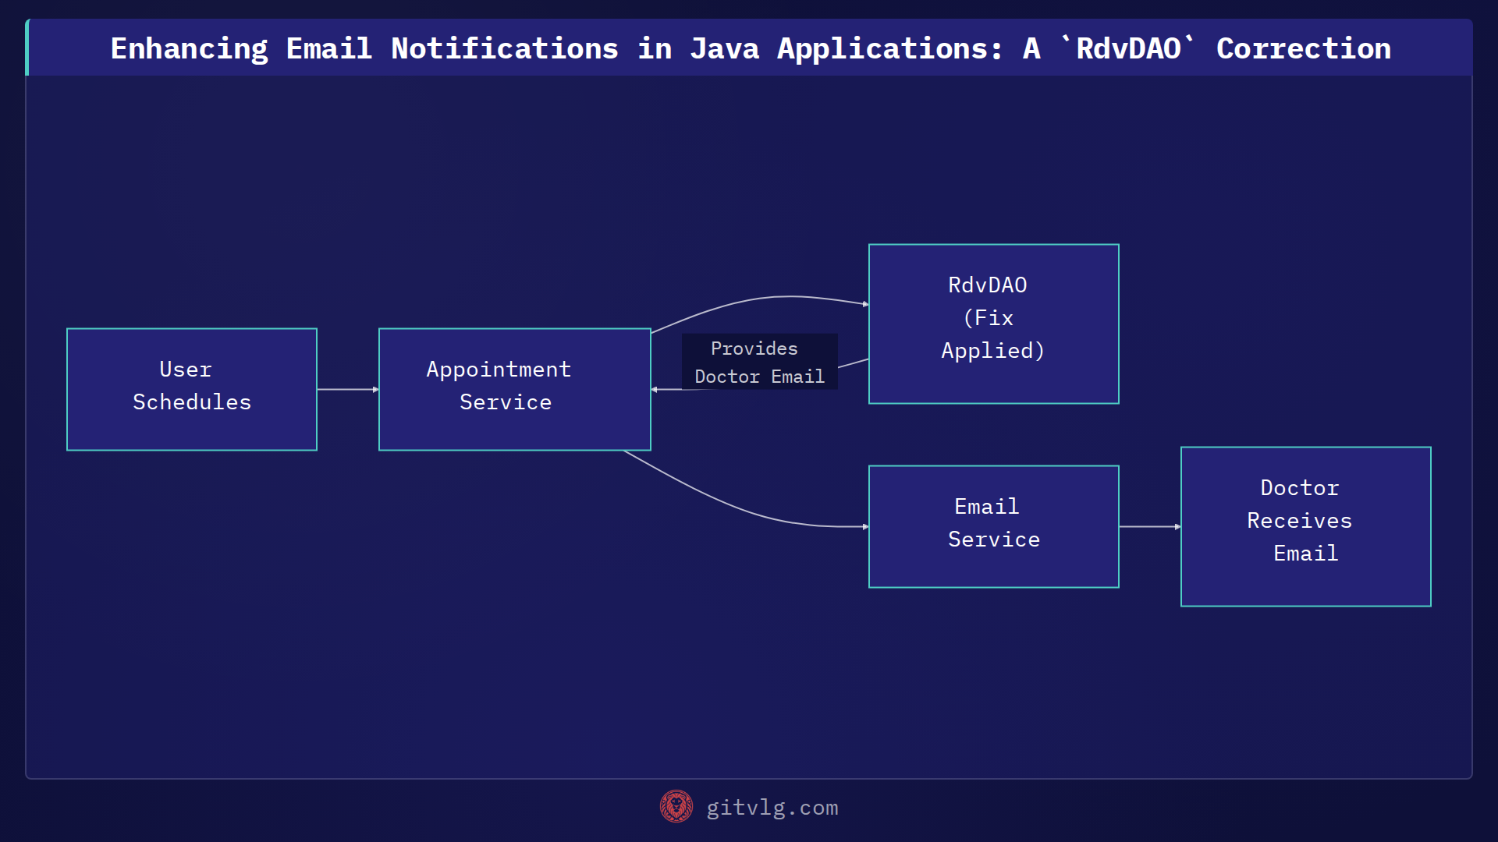
Task: Click the diagram title heading text
Action: pos(751,48)
